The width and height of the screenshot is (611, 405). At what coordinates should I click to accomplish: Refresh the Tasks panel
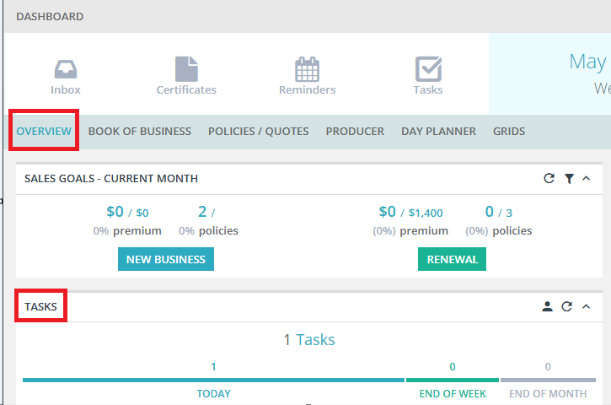point(566,306)
